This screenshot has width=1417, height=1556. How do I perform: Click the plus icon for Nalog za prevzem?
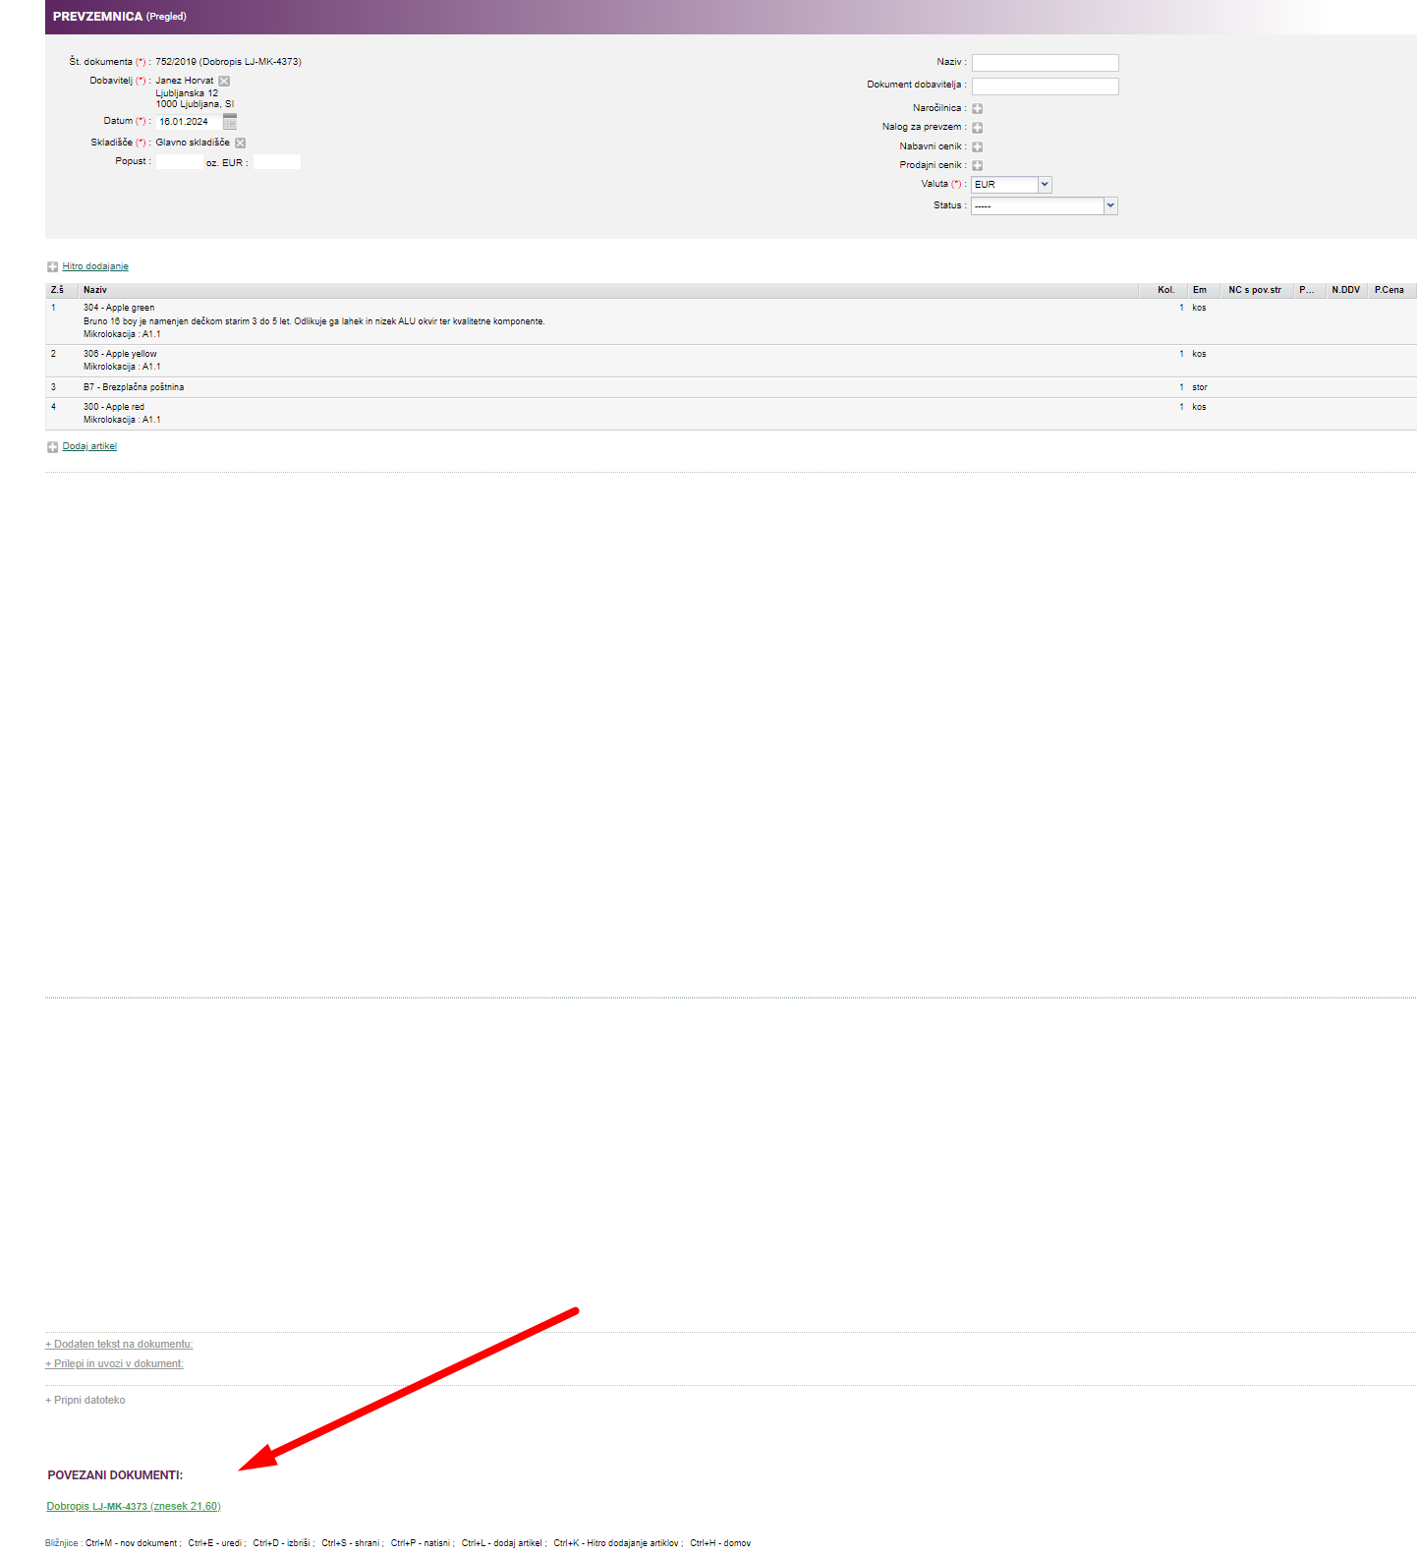[978, 128]
